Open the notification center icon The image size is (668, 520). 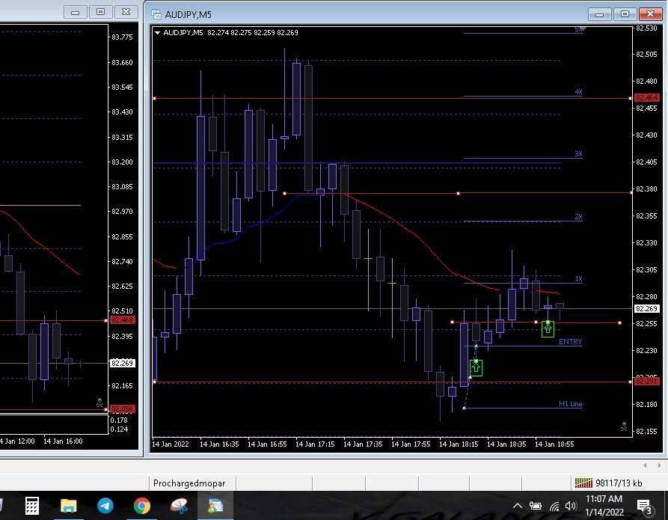click(643, 506)
